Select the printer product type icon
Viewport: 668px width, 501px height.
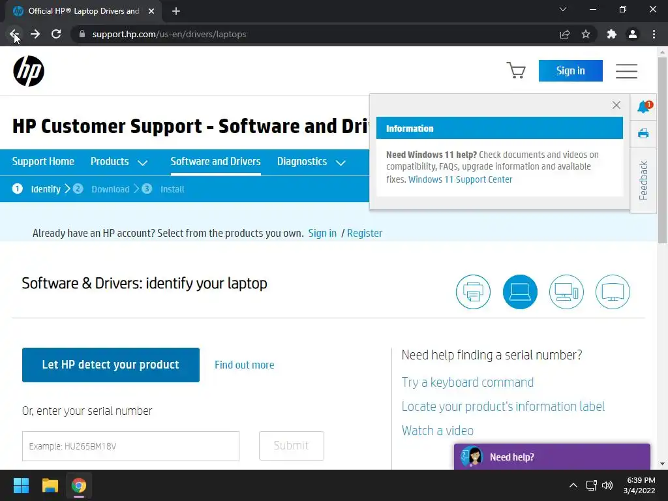coord(473,292)
